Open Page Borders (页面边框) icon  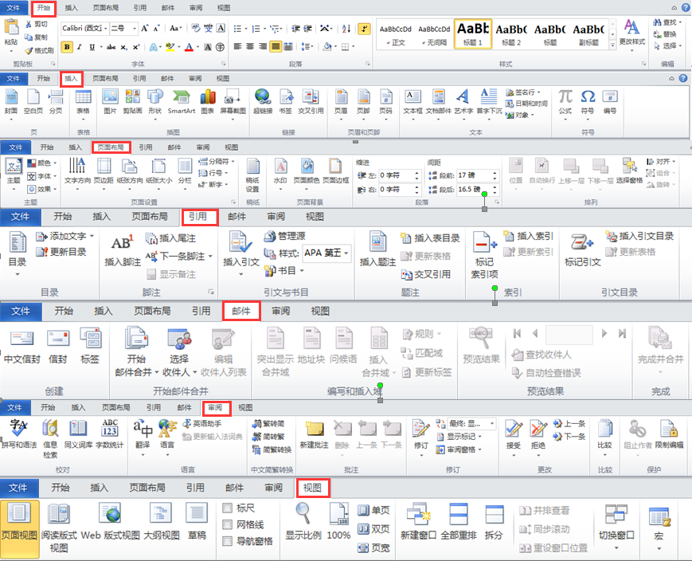click(x=335, y=166)
